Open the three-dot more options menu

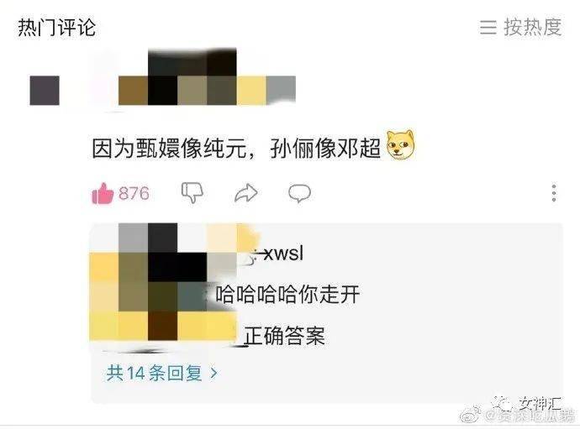click(x=554, y=193)
